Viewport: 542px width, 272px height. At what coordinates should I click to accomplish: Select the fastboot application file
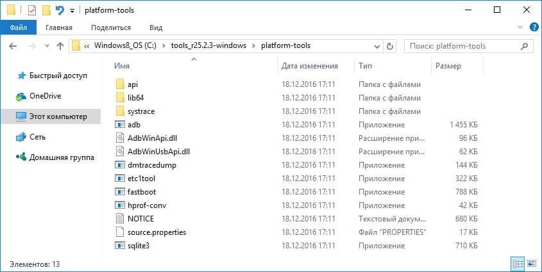(x=142, y=191)
